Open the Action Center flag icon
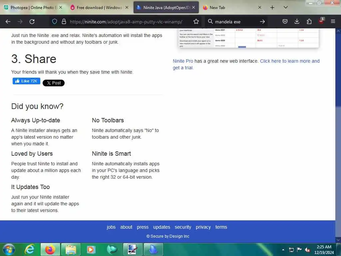 pyautogui.click(x=299, y=249)
